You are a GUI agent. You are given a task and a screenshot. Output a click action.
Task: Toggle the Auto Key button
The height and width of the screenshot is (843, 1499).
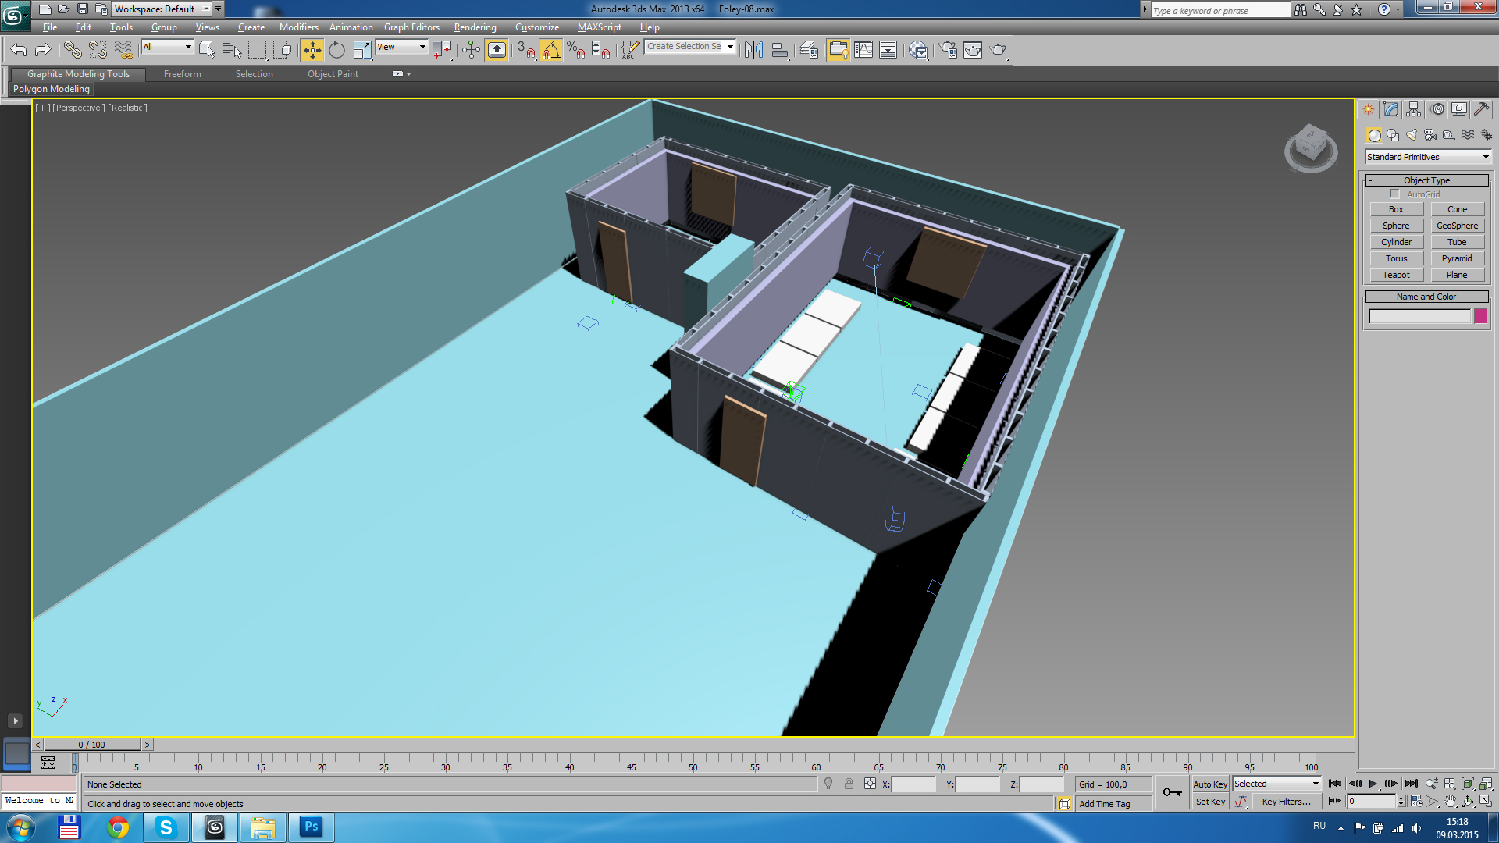coord(1209,784)
